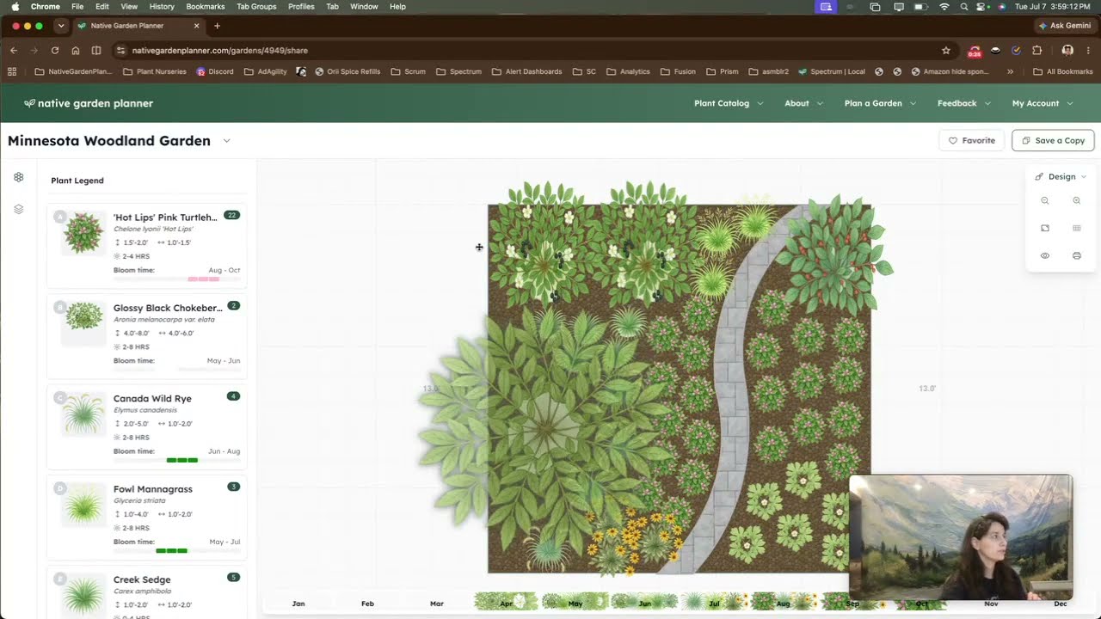Image resolution: width=1101 pixels, height=619 pixels.
Task: Open the Plan a Garden menu
Action: point(880,103)
